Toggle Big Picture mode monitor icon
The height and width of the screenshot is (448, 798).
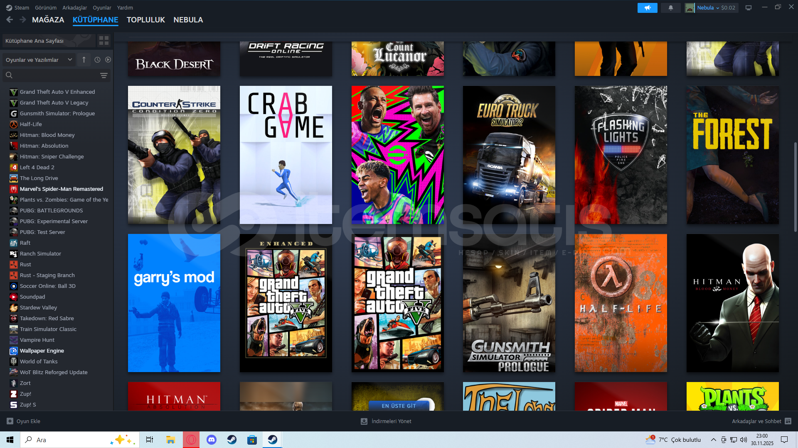click(x=748, y=7)
